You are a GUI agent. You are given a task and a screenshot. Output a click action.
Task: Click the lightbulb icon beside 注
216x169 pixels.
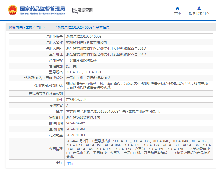coord(58,163)
